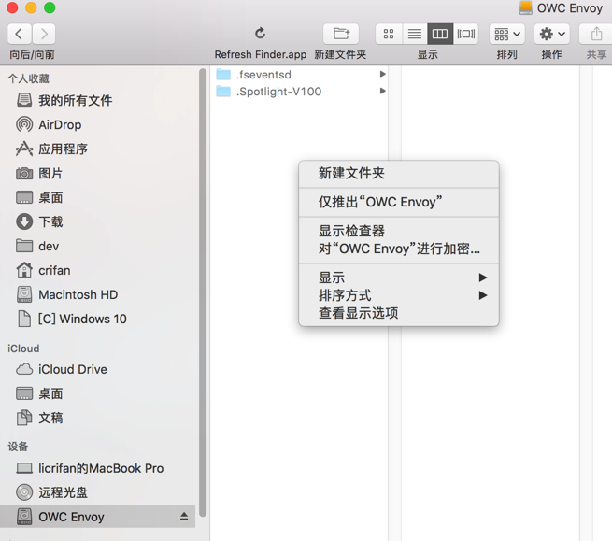Open iCloud Drive in the sidebar
The height and width of the screenshot is (541, 612).
point(97,369)
